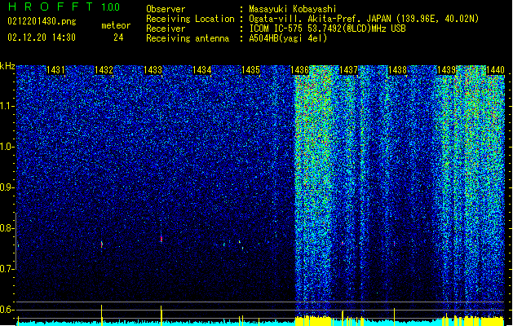
Task: Click the 1.0 kHz frequency axis label
Action: (x=7, y=147)
